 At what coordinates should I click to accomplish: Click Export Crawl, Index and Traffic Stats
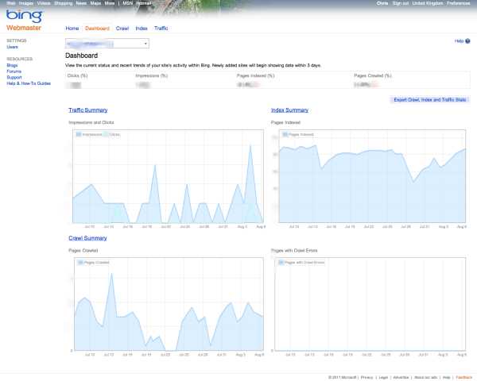pos(430,100)
